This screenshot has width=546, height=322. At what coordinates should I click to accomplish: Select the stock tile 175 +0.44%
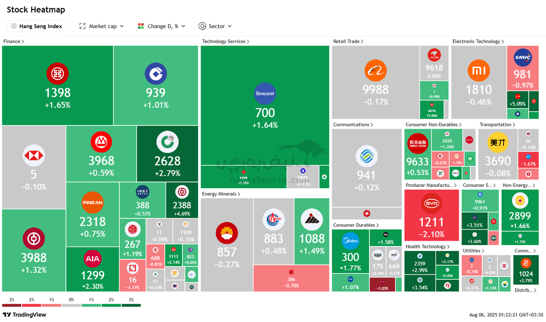click(378, 263)
